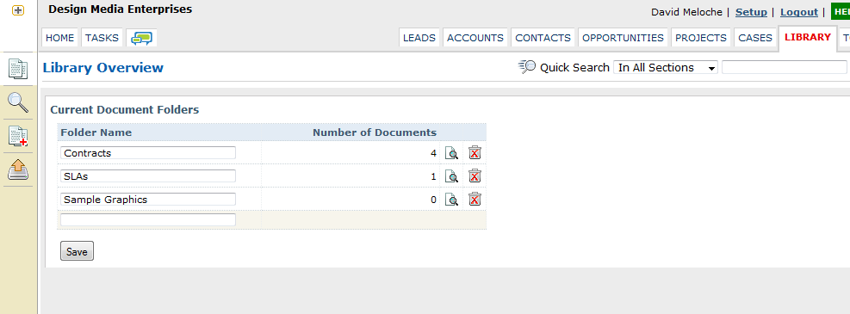Screen dimensions: 850x314
Task: Click the Folder Name column header
Action: [x=96, y=132]
